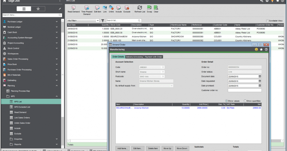The height and width of the screenshot is (151, 287).
Task: Add Amend Order to favourites star
Action: click(261, 49)
